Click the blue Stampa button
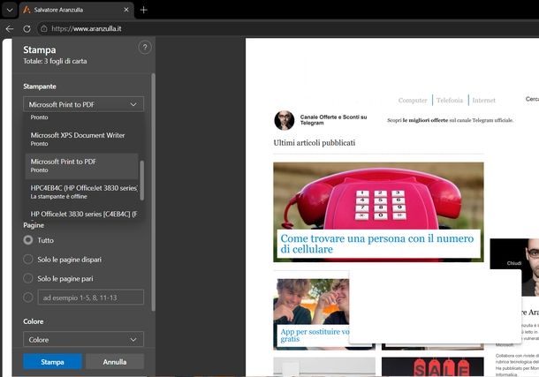 click(x=53, y=362)
